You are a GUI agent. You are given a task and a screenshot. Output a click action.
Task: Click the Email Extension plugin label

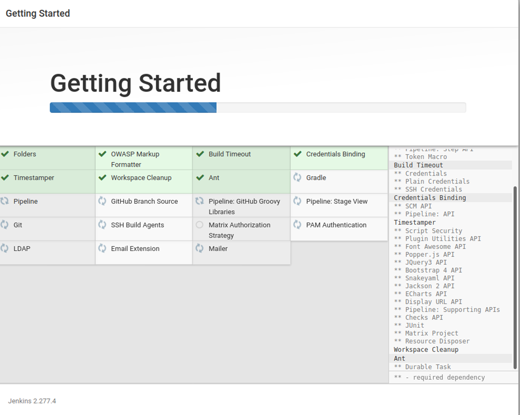(135, 248)
